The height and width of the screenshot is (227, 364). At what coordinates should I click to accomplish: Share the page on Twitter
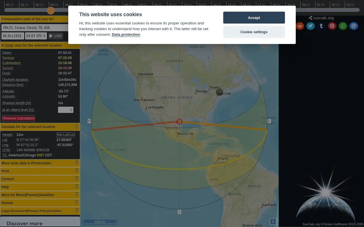(x=311, y=26)
